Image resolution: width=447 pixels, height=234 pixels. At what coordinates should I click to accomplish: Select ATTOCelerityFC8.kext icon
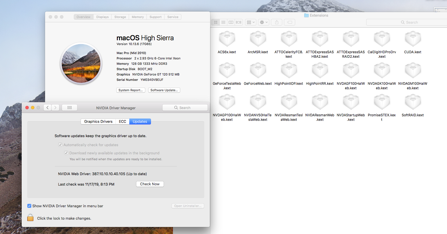pos(289,39)
